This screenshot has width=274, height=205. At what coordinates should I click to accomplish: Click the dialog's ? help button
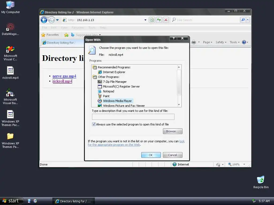[x=173, y=38]
